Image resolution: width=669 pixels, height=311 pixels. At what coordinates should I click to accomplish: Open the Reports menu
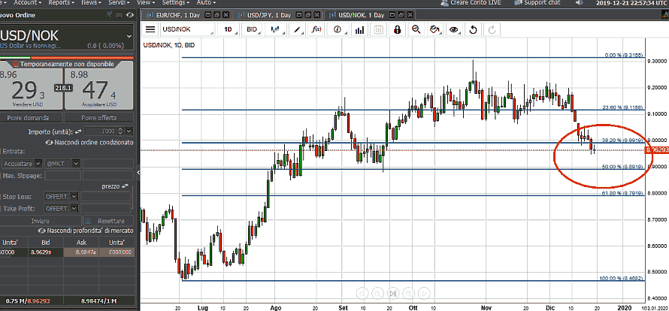coord(59,3)
